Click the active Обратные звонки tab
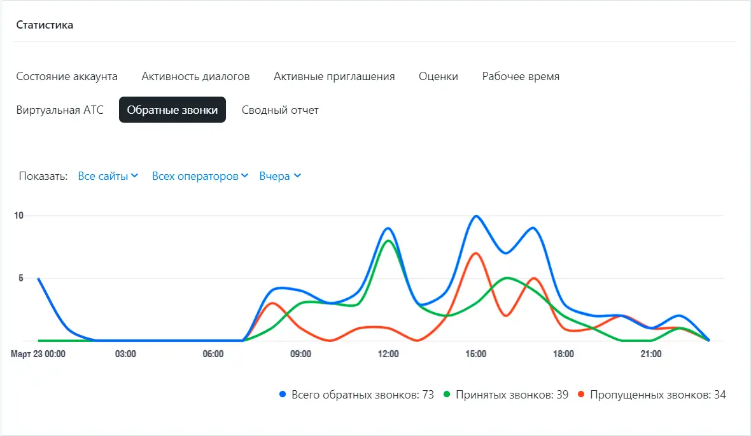 (x=172, y=110)
